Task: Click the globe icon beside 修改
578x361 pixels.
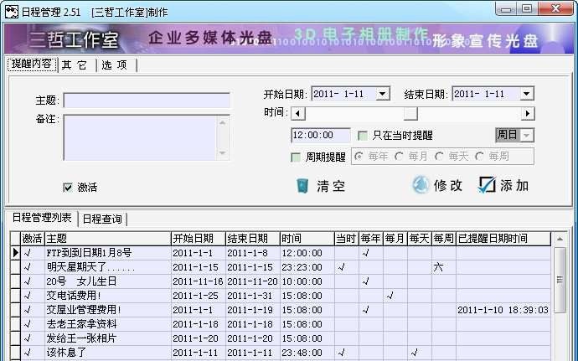Action: pyautogui.click(x=421, y=185)
